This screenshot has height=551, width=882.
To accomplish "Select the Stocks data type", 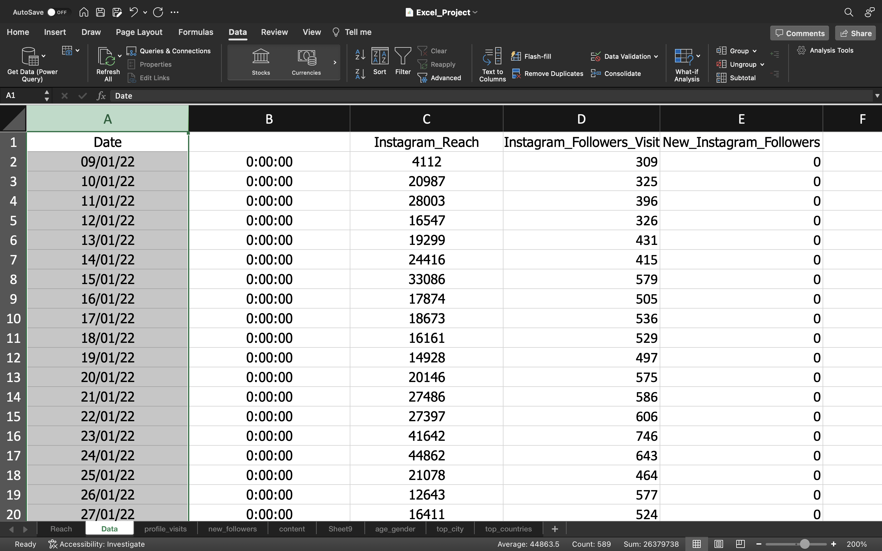I will pos(261,62).
